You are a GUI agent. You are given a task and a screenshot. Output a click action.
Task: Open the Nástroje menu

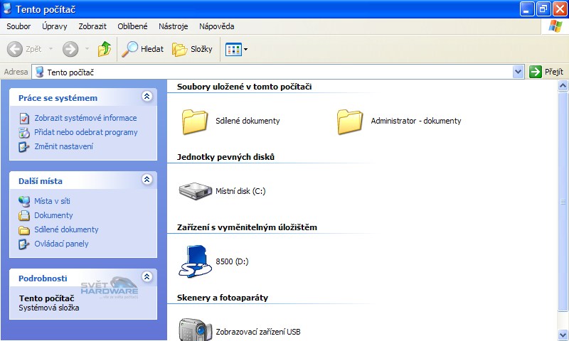(174, 26)
